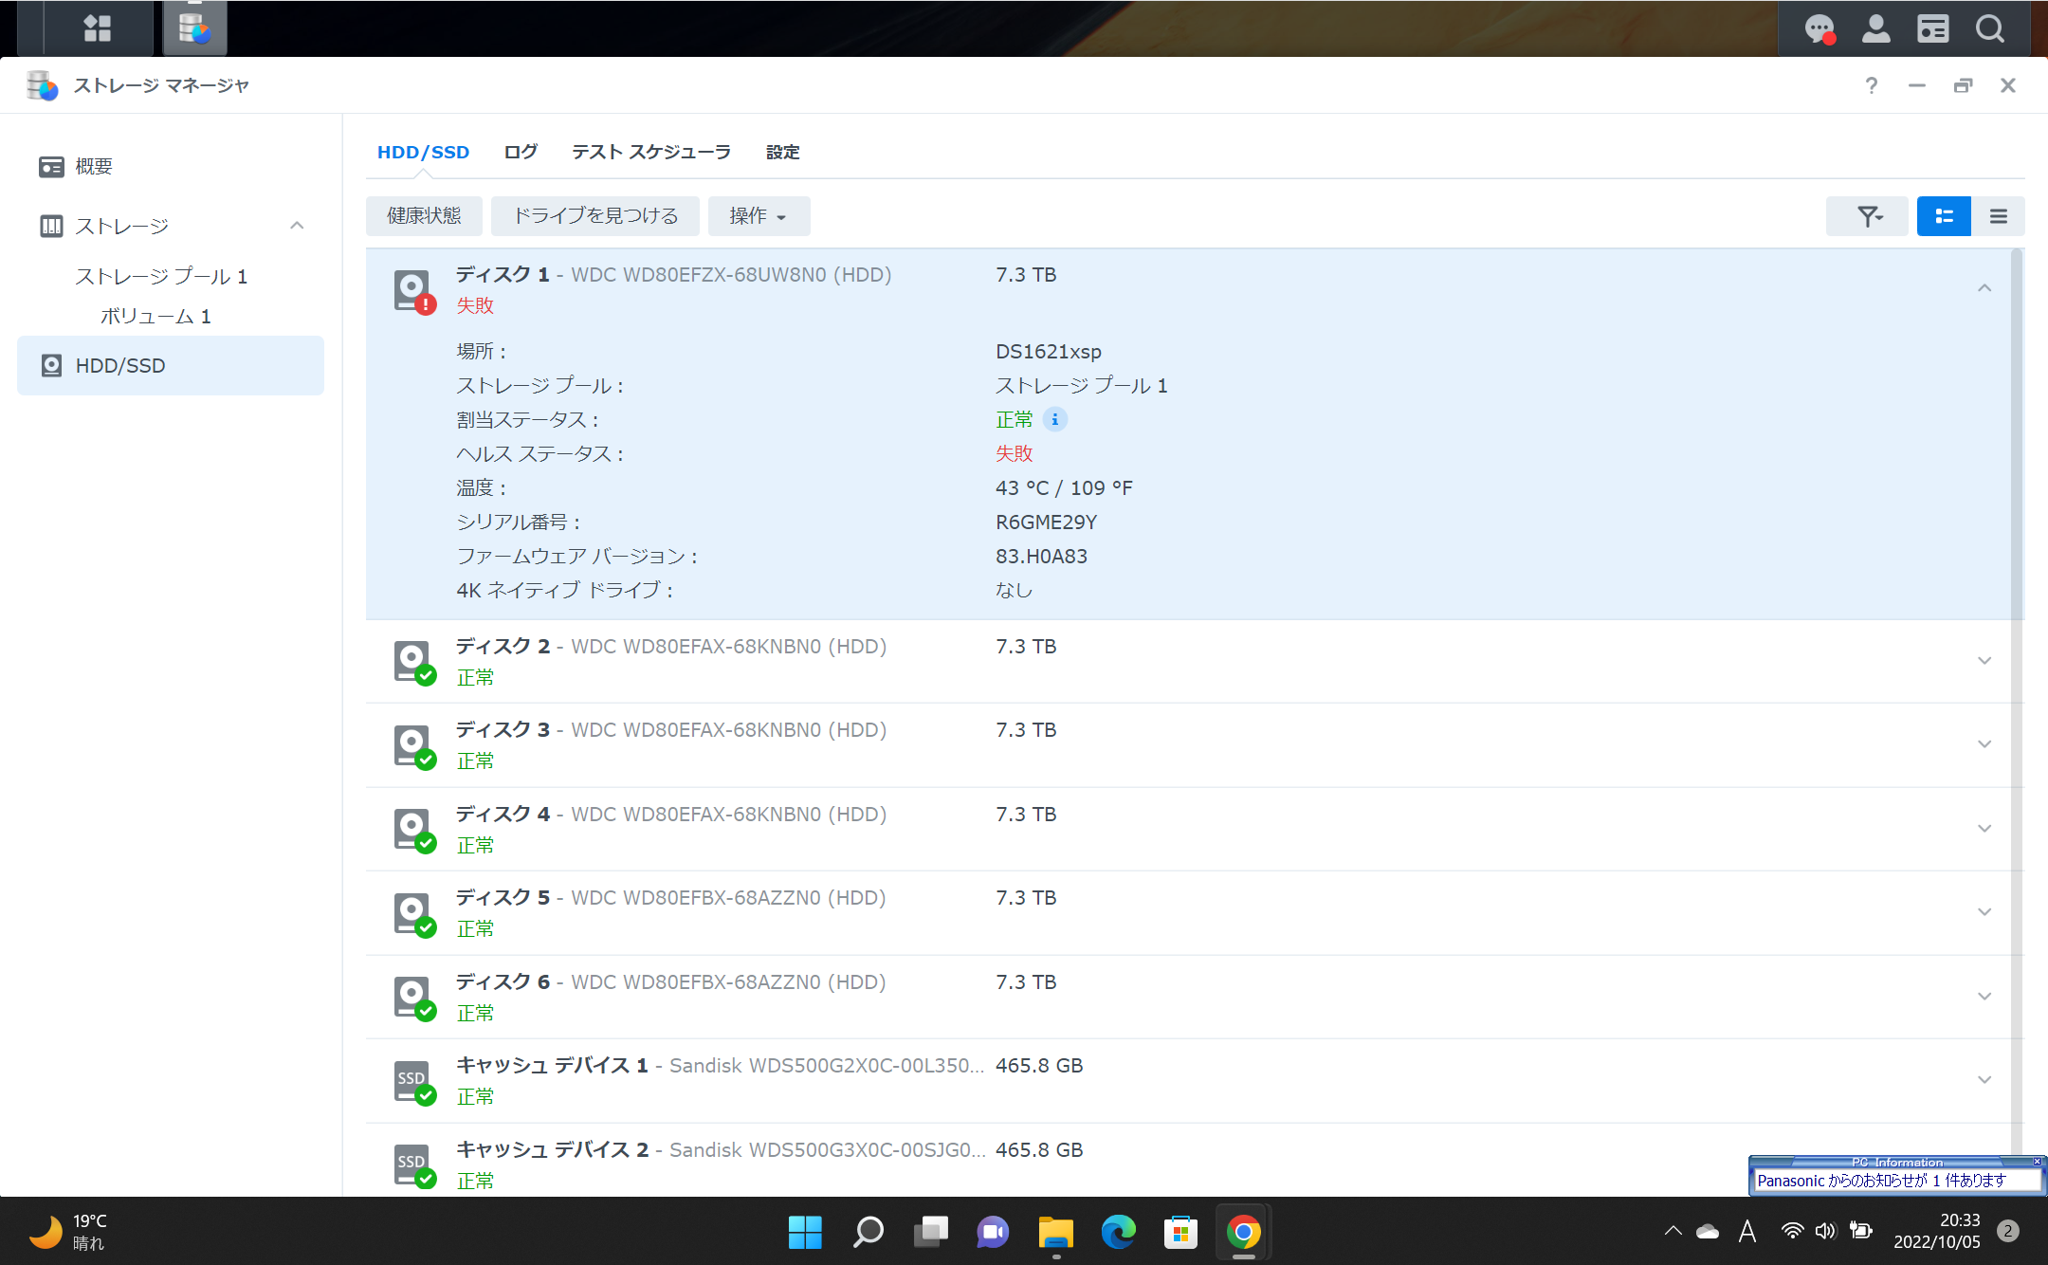Click the 健康状態 button
Viewport: 2048px width, 1265px height.
pos(424,216)
